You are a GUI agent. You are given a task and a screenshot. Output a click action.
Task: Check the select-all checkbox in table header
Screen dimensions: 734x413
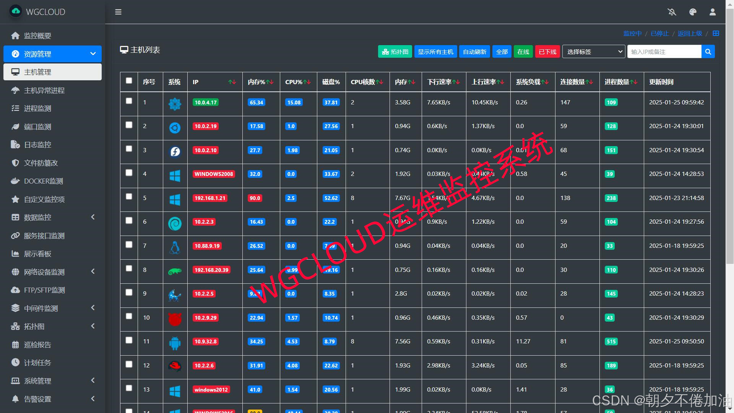click(129, 81)
